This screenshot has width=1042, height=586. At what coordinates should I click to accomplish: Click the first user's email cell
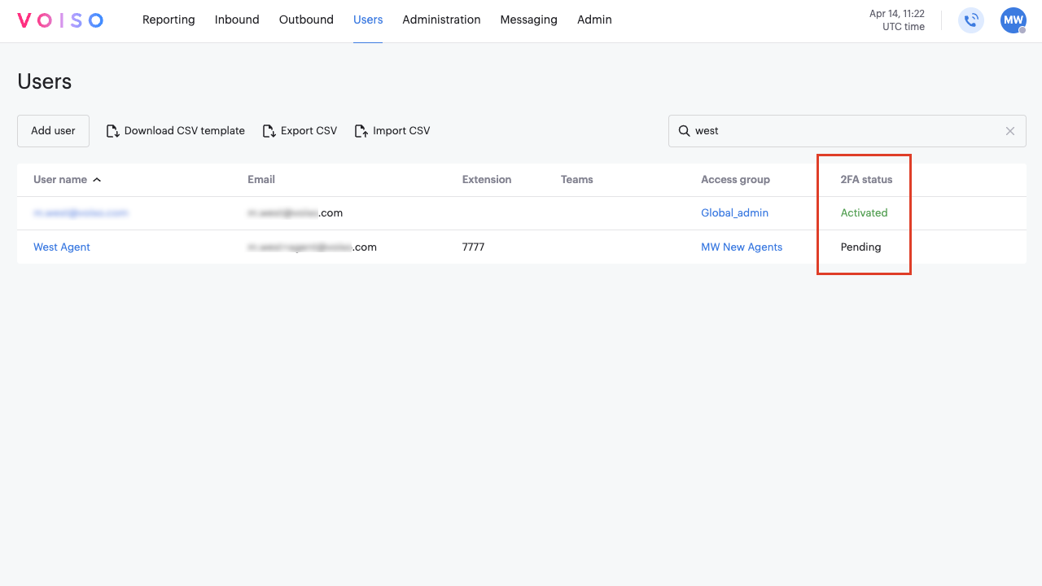295,213
